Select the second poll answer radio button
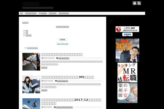164x109 pixels. point(24,33)
